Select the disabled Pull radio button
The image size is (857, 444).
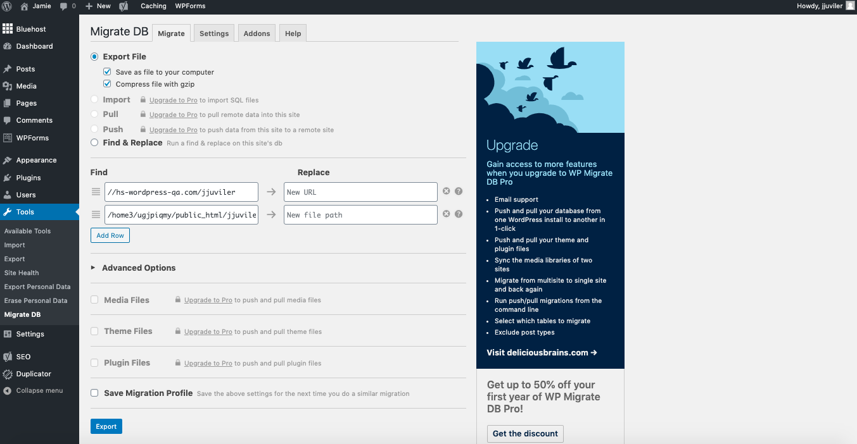[94, 114]
